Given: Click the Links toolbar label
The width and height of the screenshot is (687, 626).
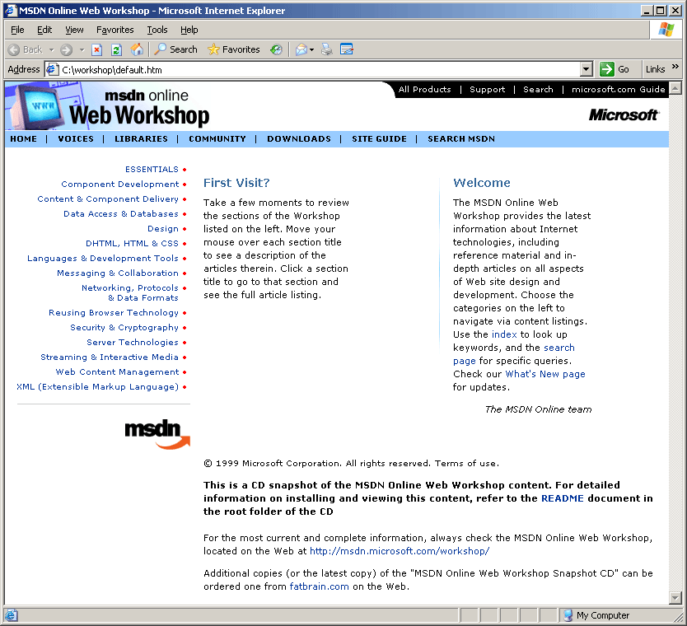Looking at the screenshot, I should pos(655,69).
